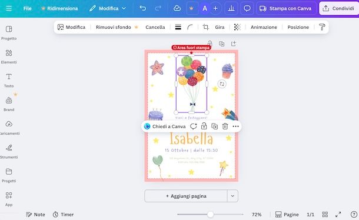This screenshot has height=220, width=359.
Task: Expand the Modifica mode dropdown
Action: pos(108,8)
